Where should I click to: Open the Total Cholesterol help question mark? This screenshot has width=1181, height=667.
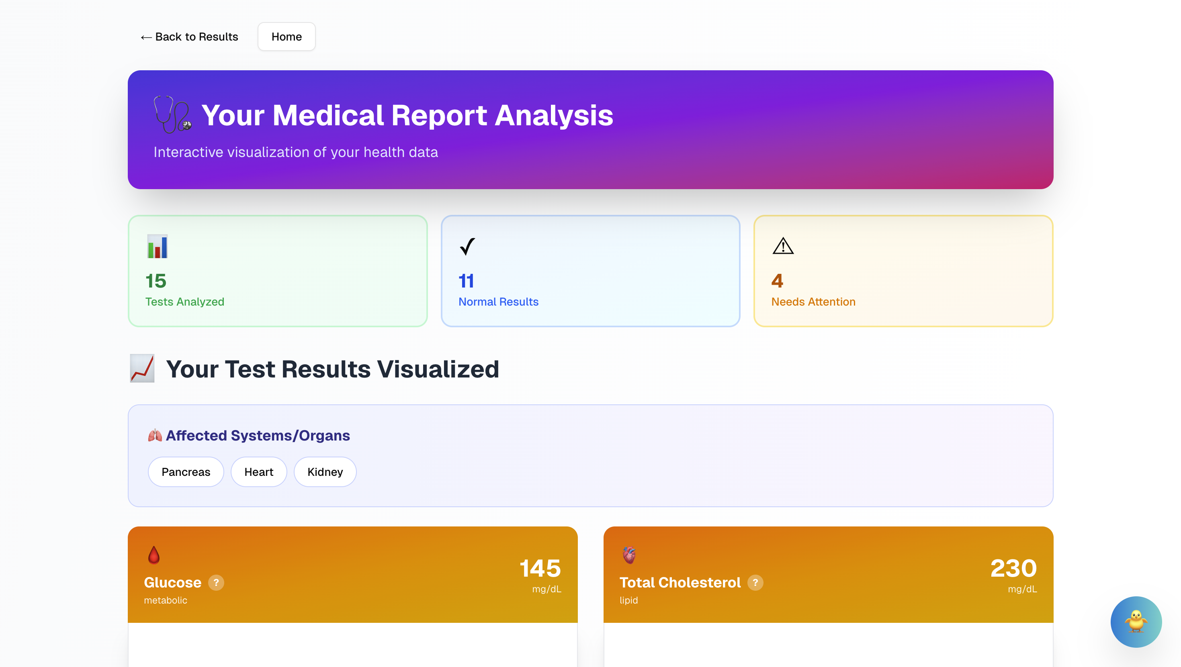[x=755, y=583]
